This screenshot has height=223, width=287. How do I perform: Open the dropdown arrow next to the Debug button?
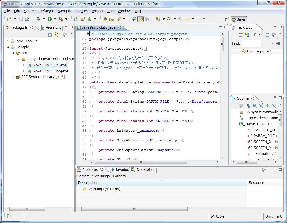[x=44, y=19]
